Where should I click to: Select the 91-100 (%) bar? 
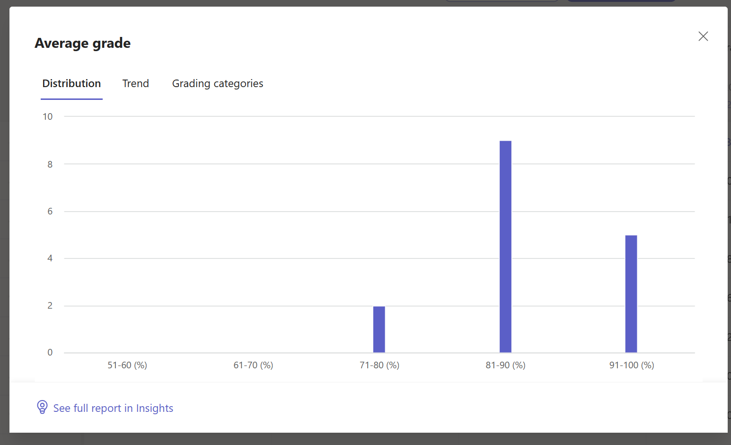pos(631,294)
